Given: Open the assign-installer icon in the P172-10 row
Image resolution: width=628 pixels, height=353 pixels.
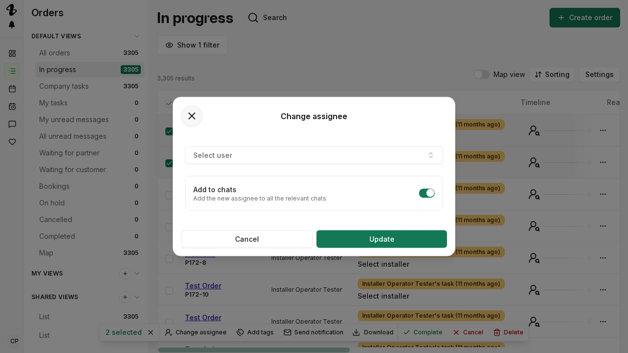Looking at the screenshot, I should (x=534, y=290).
